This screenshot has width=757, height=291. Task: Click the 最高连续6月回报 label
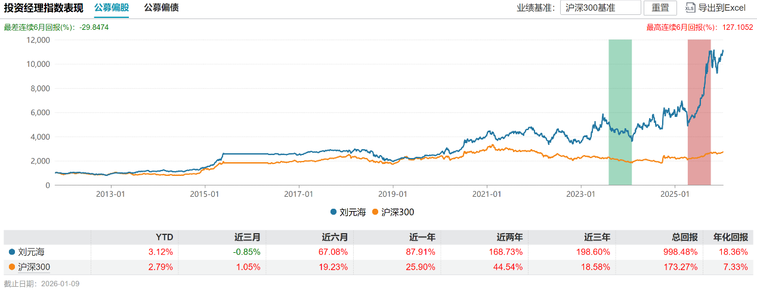(x=681, y=27)
